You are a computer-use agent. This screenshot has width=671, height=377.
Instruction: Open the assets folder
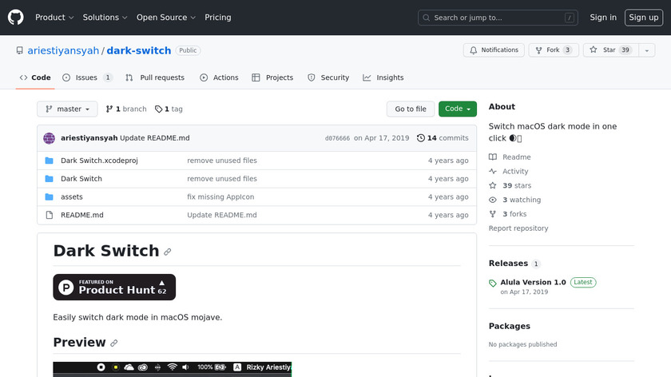[71, 196]
